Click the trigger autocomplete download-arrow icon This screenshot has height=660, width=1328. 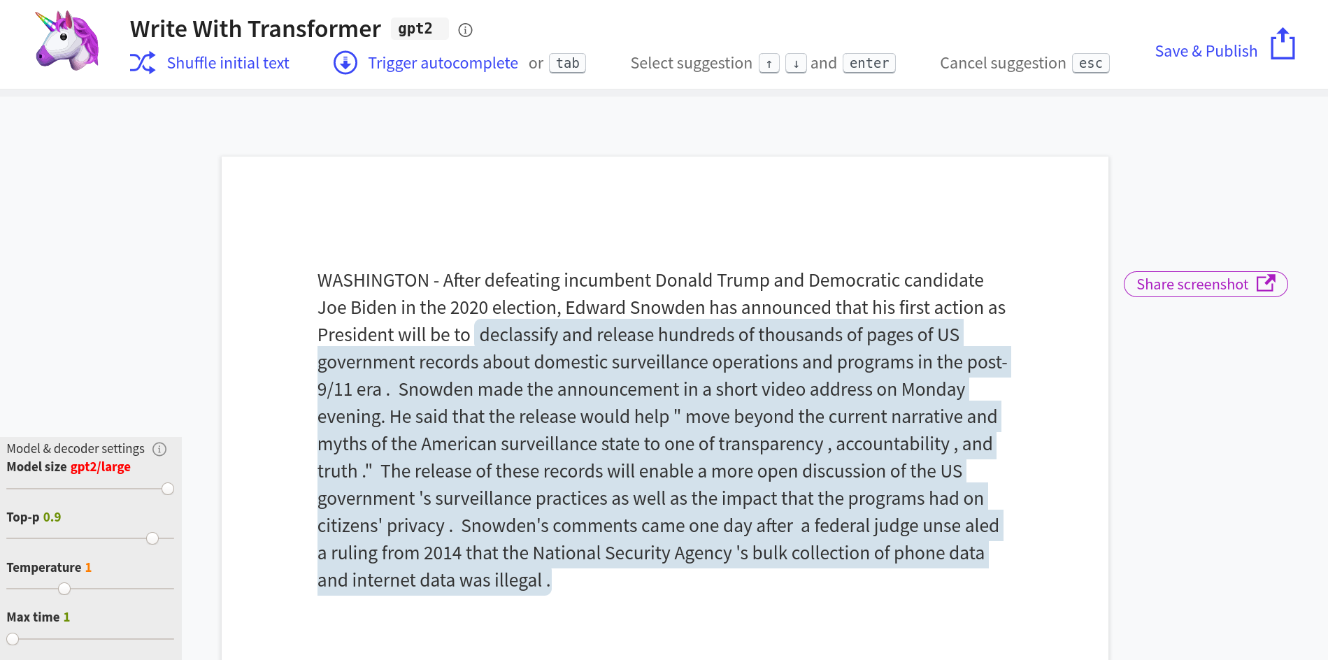pos(345,63)
